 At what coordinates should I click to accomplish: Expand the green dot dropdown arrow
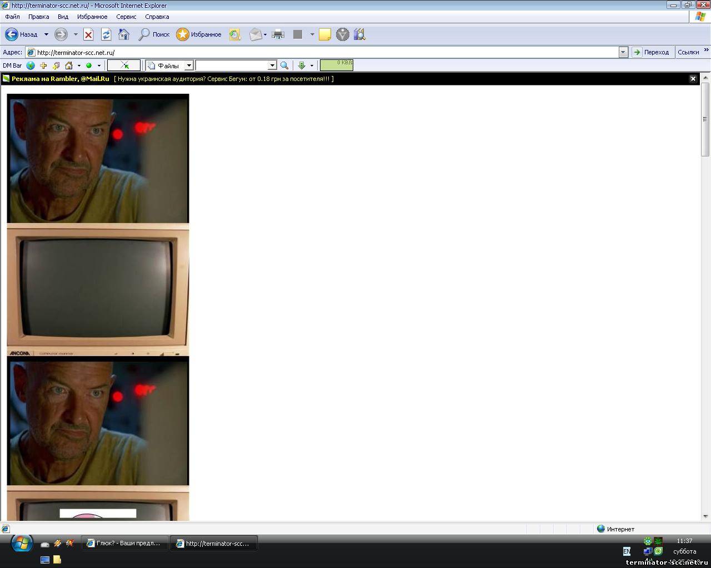[x=99, y=65]
